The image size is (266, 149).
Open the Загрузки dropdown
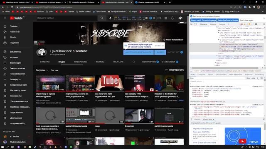pos(42,70)
